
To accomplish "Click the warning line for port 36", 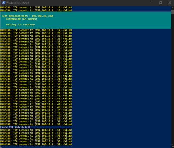I will click(36, 79).
